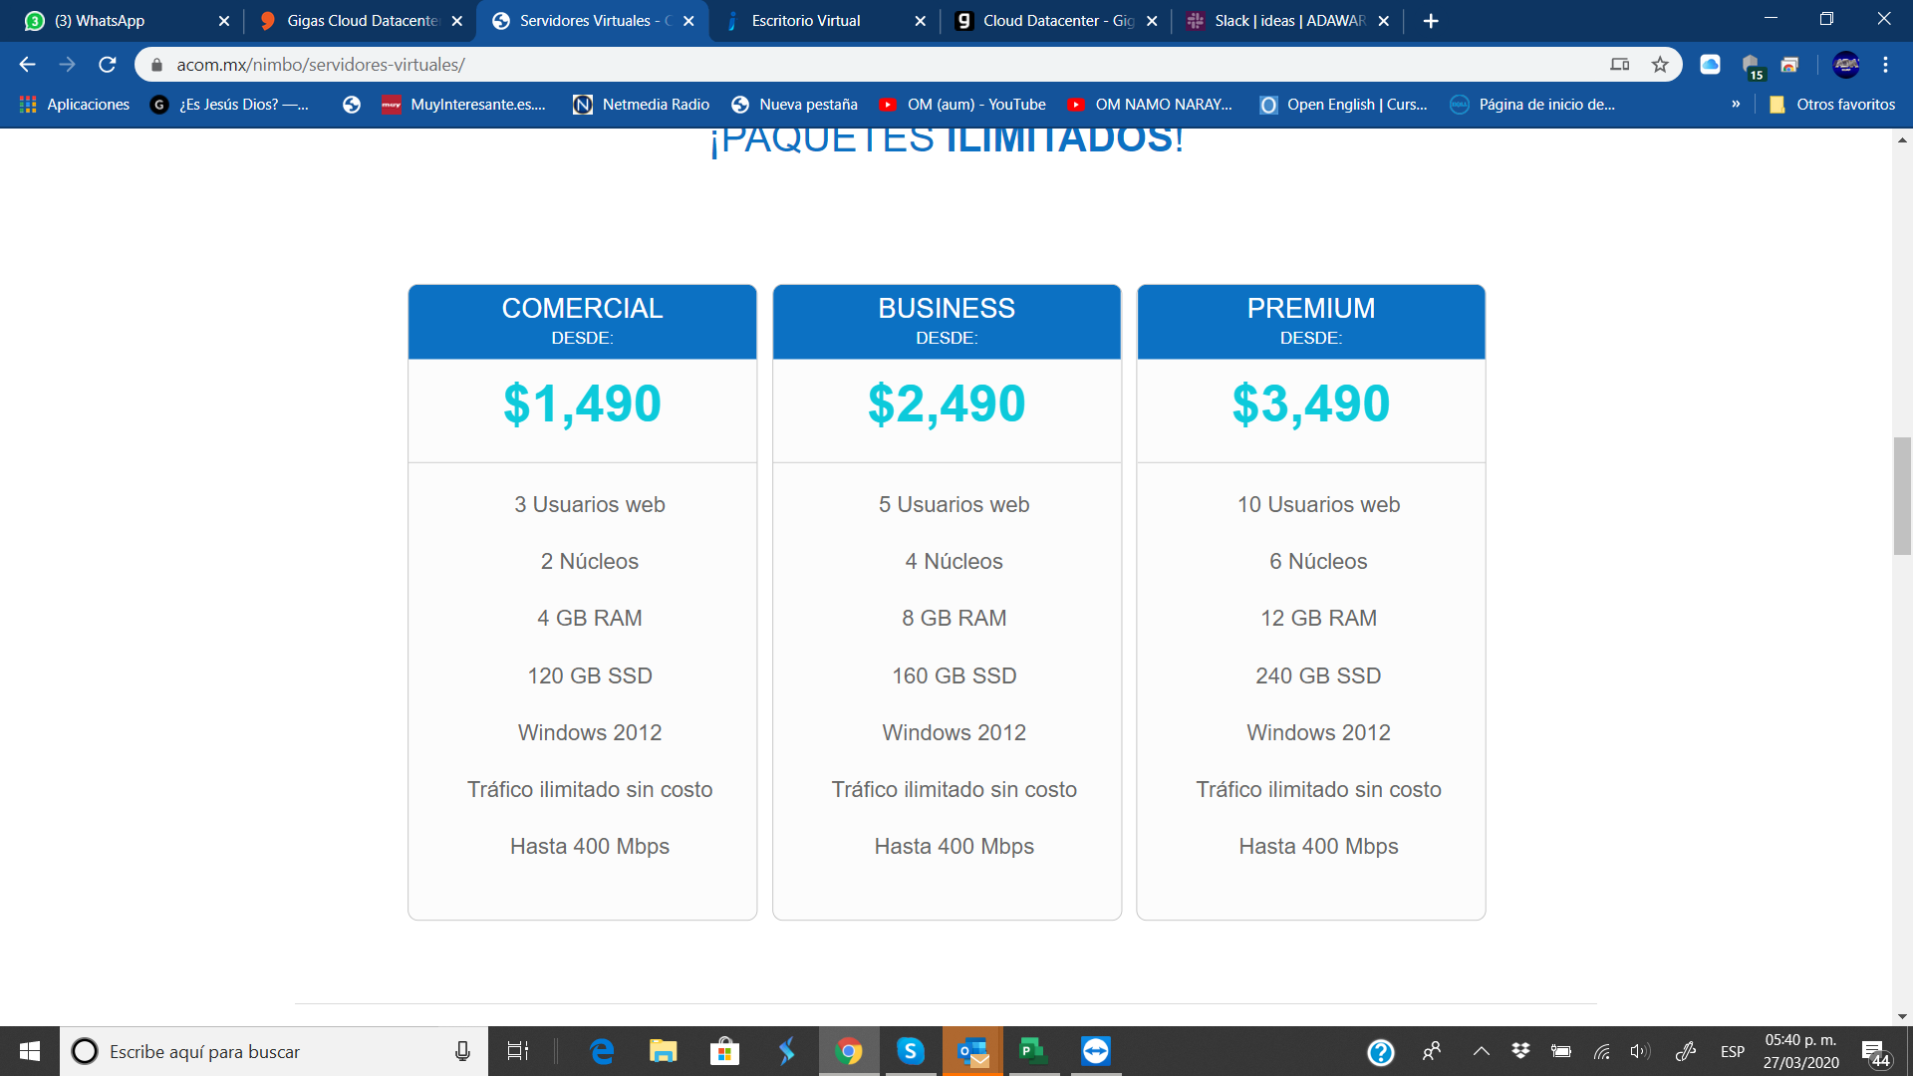Open Open English bookmark link
The height and width of the screenshot is (1076, 1913).
tap(1344, 105)
